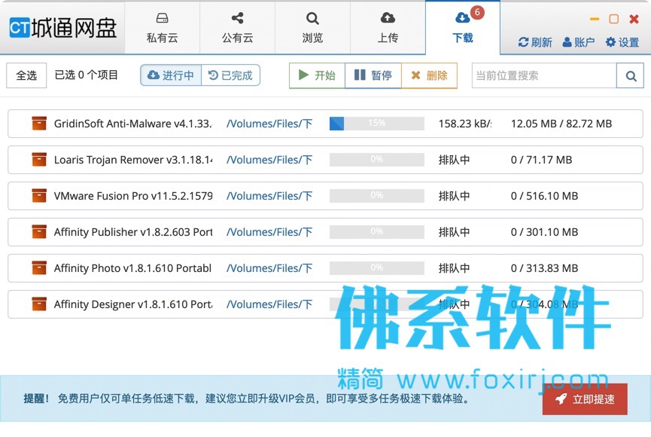Click the magnifier search button
Viewport: 651px width, 437px height.
630,75
